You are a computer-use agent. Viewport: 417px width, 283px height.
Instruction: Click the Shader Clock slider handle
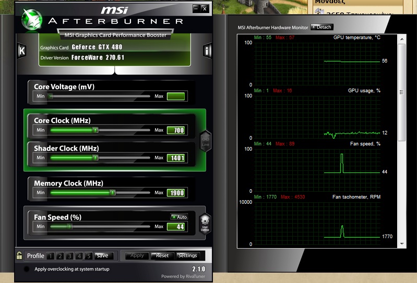tap(95, 158)
